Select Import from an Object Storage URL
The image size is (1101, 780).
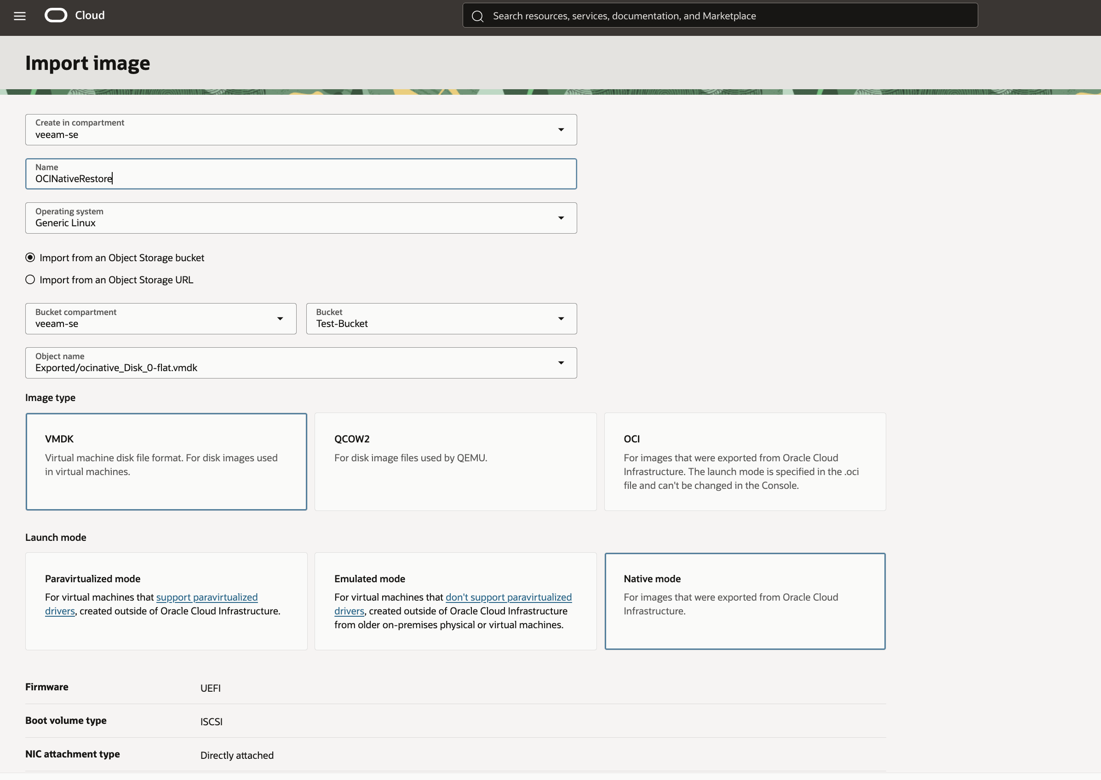point(30,280)
